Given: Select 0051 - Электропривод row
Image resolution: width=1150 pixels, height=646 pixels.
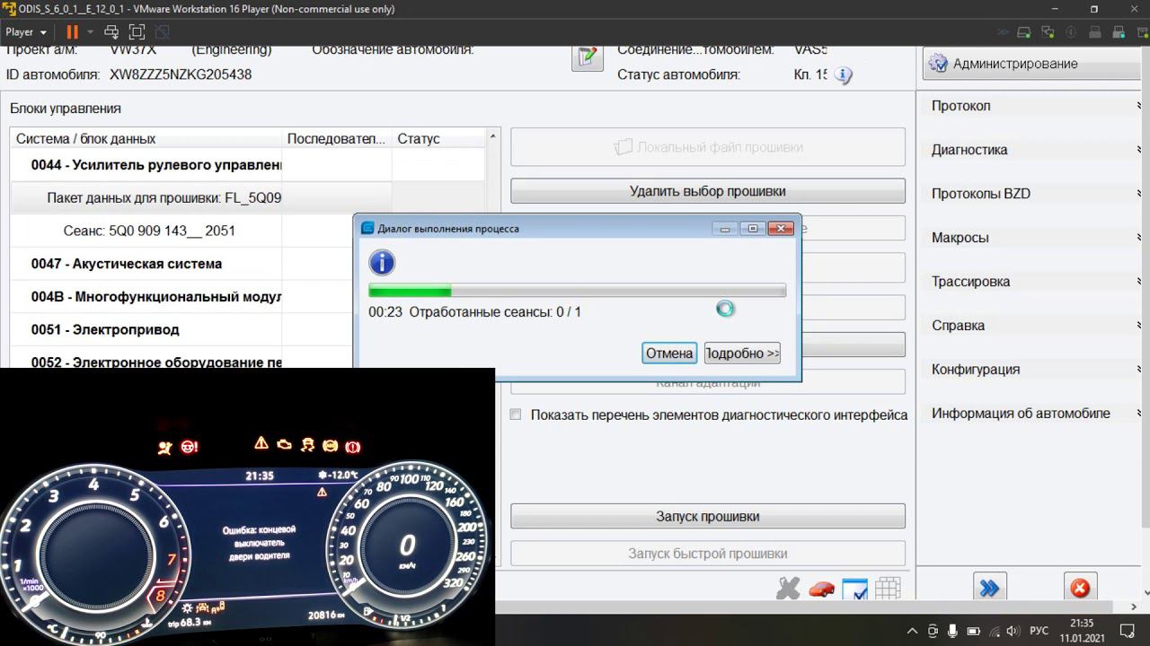Looking at the screenshot, I should tap(182, 329).
